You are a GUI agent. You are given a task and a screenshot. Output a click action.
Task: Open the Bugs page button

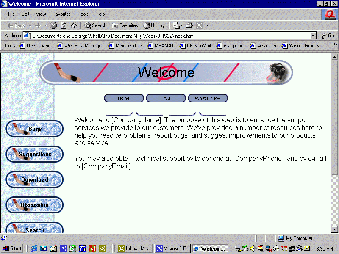tap(34, 129)
